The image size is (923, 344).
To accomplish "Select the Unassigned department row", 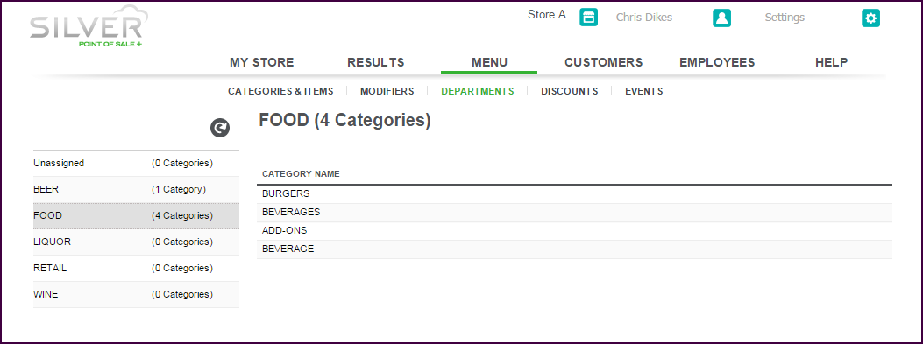I will coord(136,163).
